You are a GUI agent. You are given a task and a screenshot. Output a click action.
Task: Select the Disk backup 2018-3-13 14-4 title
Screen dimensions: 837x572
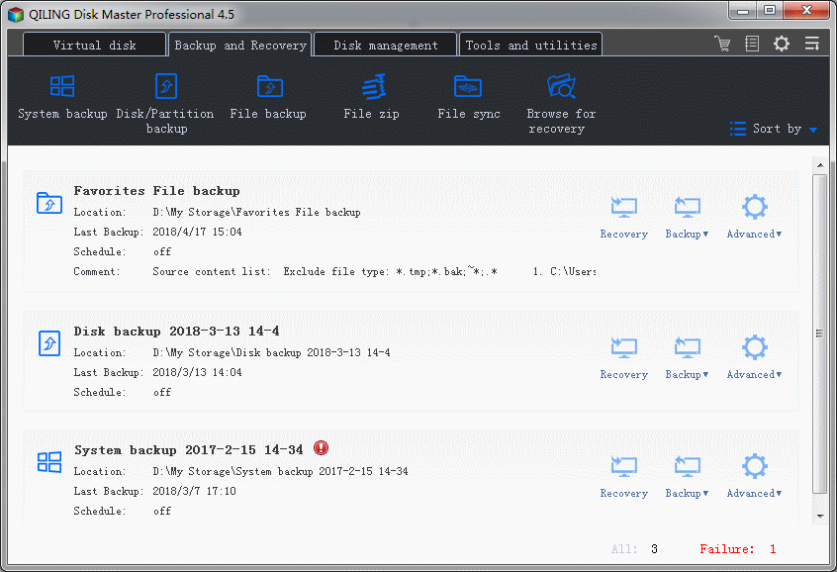click(x=177, y=332)
